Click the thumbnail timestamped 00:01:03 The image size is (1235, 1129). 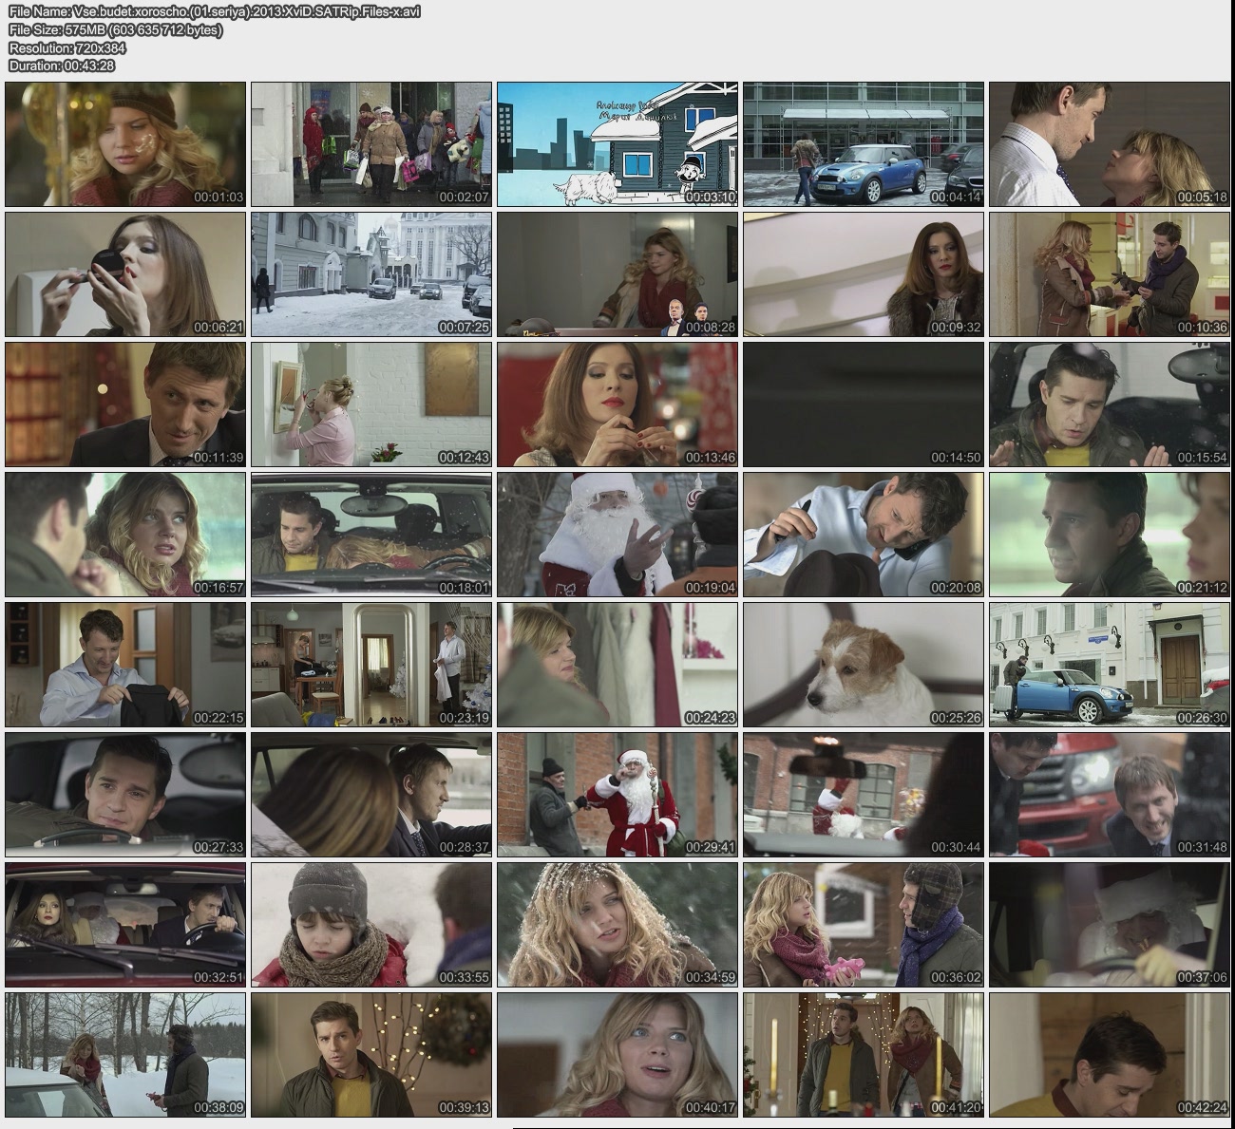(x=125, y=144)
